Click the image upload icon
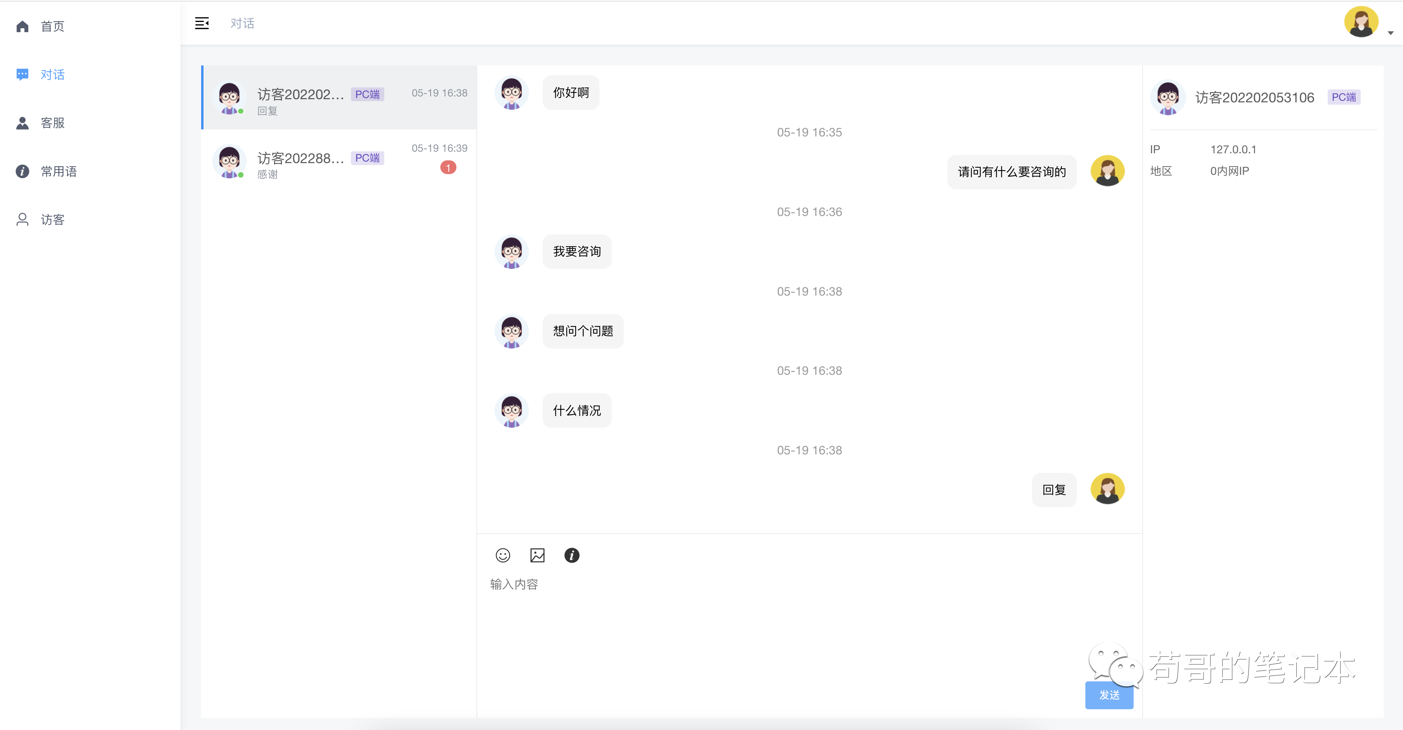Image resolution: width=1403 pixels, height=730 pixels. point(537,555)
